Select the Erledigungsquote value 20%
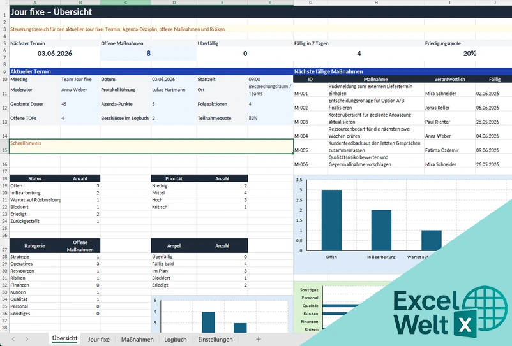Image resolution: width=512 pixels, height=346 pixels. tap(469, 54)
